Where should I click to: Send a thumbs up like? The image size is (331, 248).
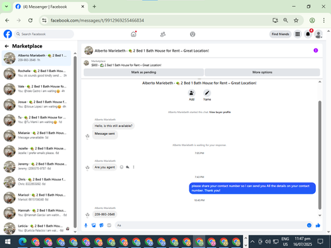[318, 226]
